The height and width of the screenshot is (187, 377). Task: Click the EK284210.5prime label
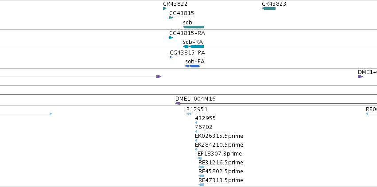(x=219, y=145)
